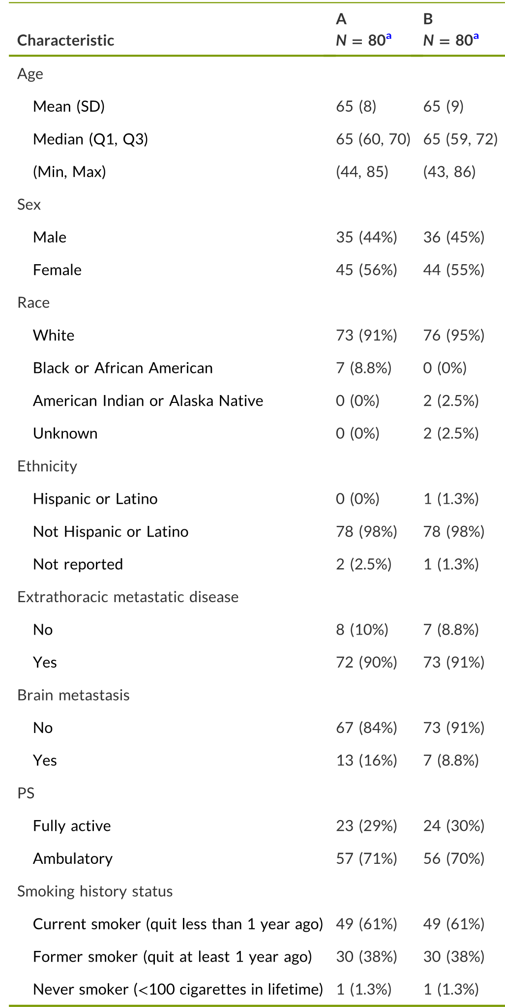Click the Brain metastasis heading
The height and width of the screenshot is (1007, 505).
click(x=73, y=695)
